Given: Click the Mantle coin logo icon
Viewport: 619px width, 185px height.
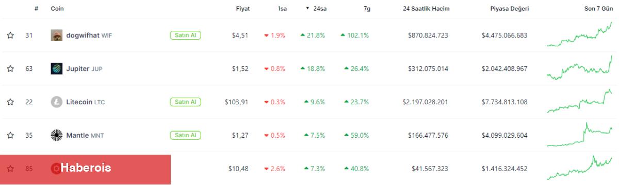Looking at the screenshot, I should pyautogui.click(x=57, y=136).
